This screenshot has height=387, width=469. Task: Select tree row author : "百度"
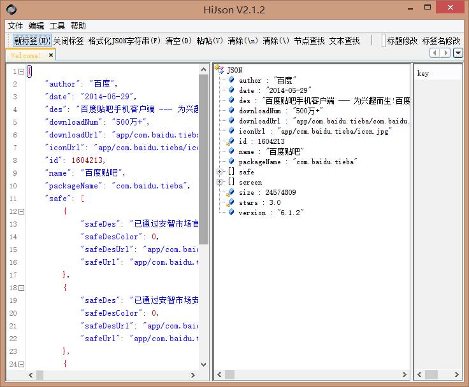coord(268,80)
